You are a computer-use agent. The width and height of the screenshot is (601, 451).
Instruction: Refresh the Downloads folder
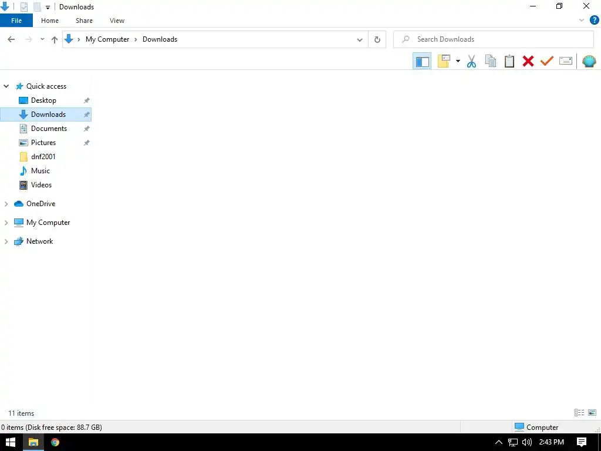coord(377,39)
